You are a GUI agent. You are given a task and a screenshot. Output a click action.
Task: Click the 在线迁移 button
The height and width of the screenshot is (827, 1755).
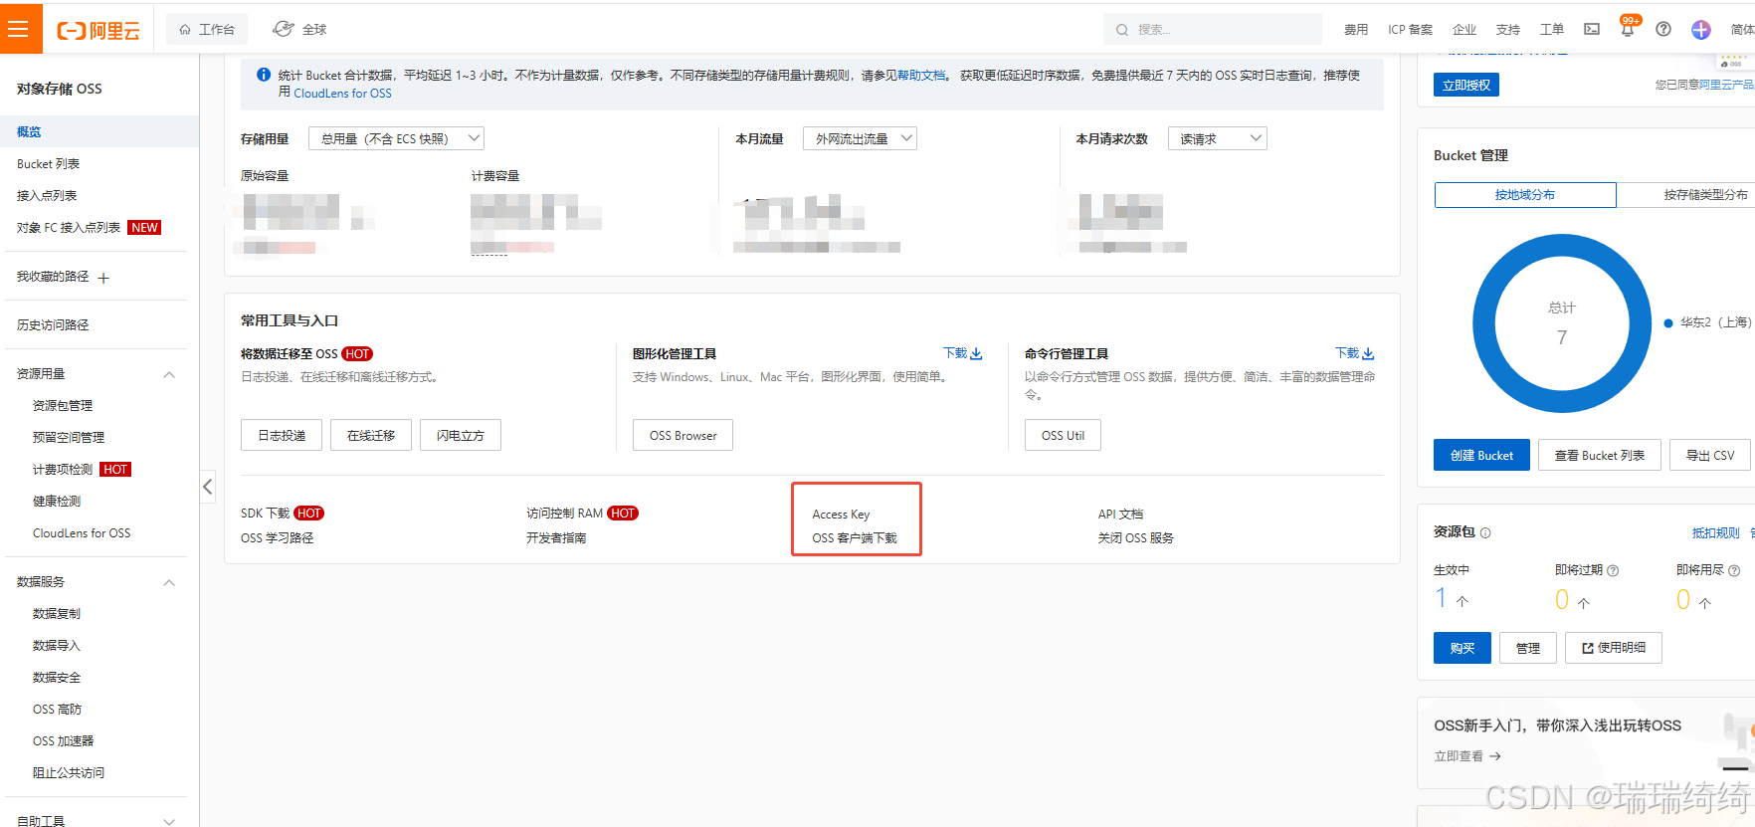tap(371, 435)
